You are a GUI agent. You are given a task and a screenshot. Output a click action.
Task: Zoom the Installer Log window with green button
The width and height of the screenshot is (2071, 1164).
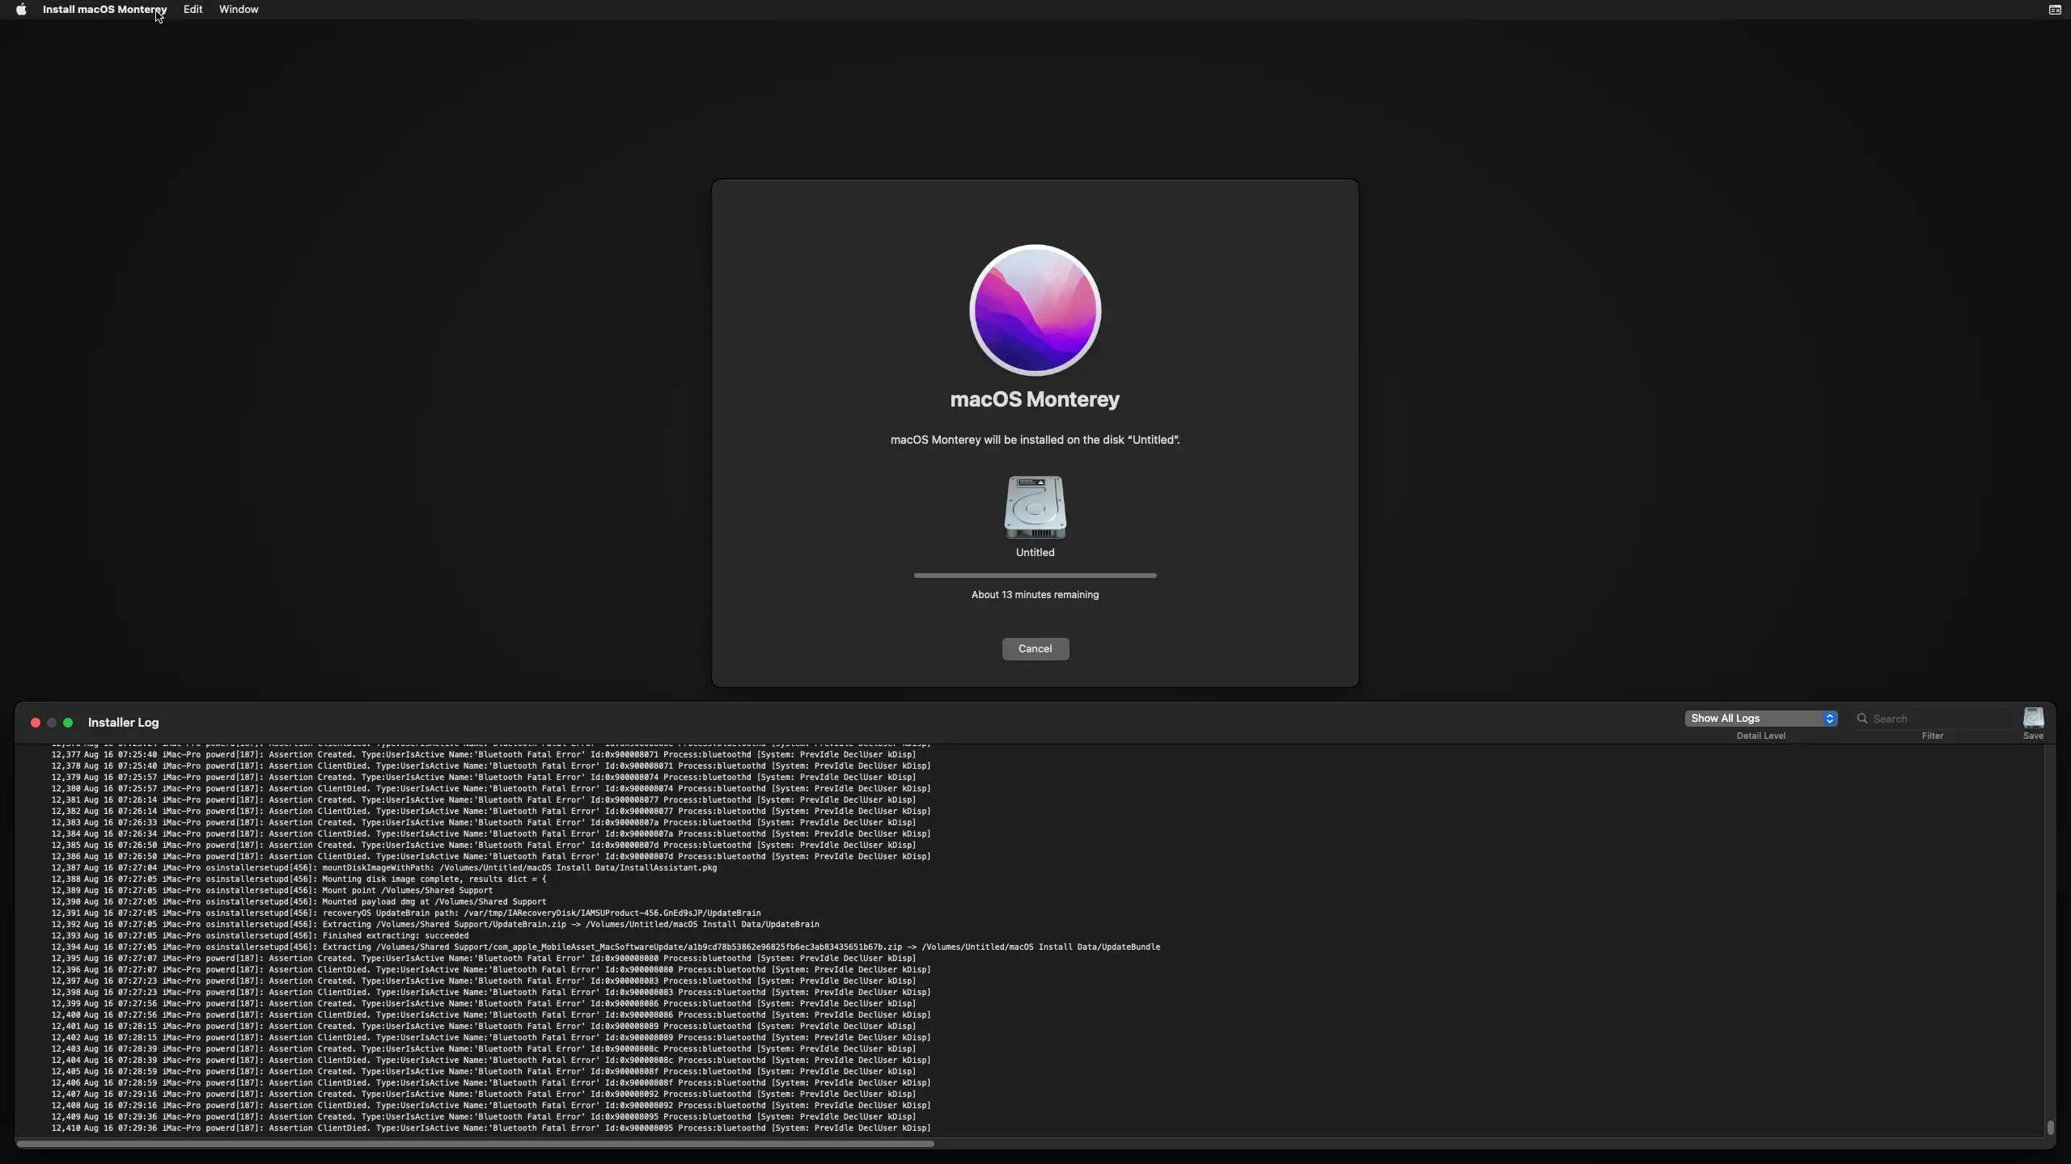click(68, 723)
